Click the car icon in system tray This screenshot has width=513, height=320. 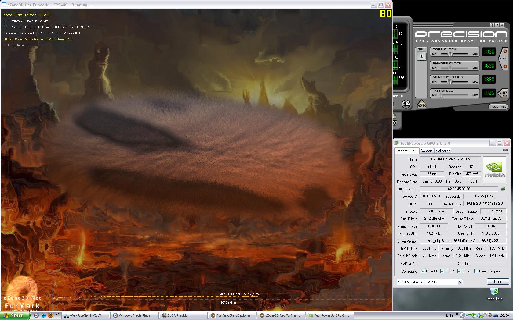click(x=496, y=315)
